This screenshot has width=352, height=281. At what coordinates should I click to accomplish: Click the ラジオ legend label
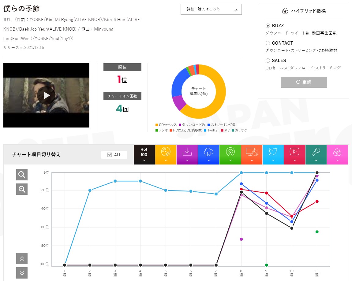point(163,130)
